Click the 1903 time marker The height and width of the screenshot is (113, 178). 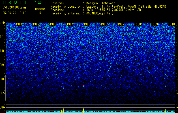pyautogui.click(x=53, y=24)
